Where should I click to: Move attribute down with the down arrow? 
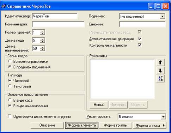coord(160,71)
